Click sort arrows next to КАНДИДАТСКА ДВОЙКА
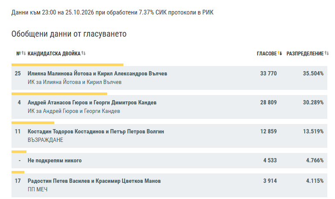Image resolution: width=335 pixels, height=199 pixels. pyautogui.click(x=84, y=53)
